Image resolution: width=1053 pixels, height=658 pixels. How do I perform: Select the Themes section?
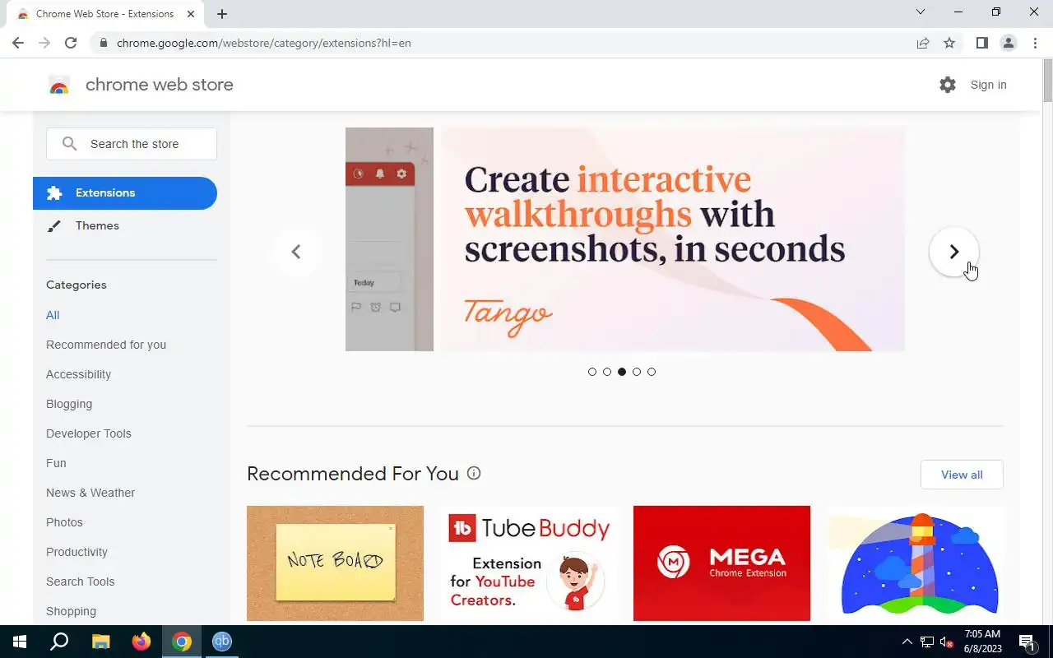click(x=125, y=226)
